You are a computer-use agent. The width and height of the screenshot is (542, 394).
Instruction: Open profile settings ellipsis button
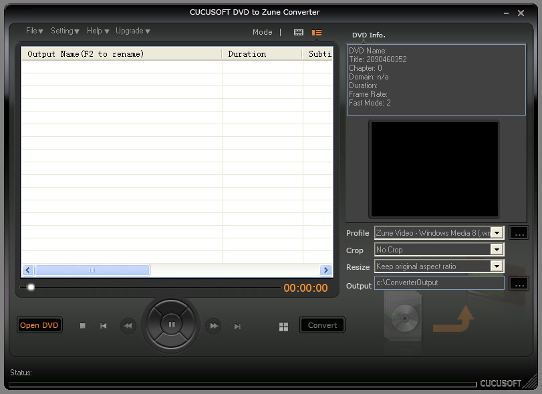pos(519,233)
